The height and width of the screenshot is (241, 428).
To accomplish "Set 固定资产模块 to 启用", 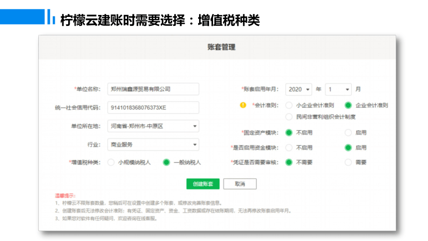I will point(348,132).
